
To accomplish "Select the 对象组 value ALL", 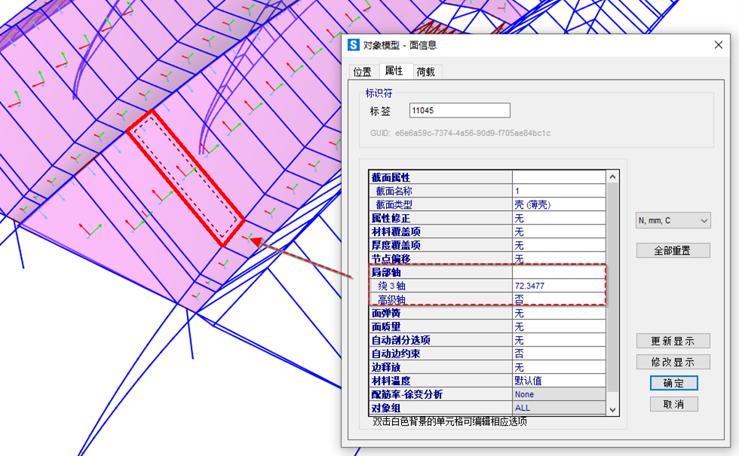I will click(558, 408).
